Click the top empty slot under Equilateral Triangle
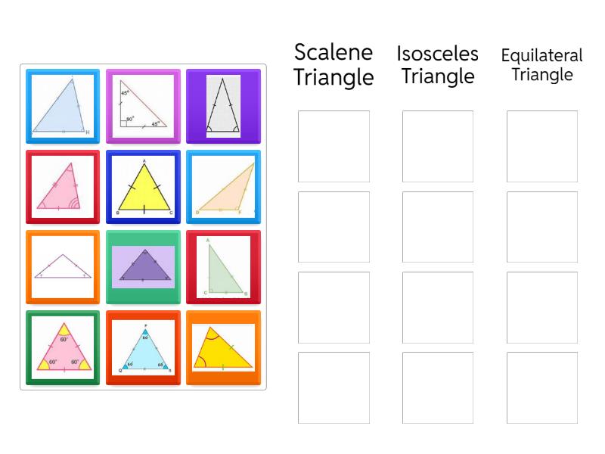Screen dimensions: 605x454 (x=542, y=146)
